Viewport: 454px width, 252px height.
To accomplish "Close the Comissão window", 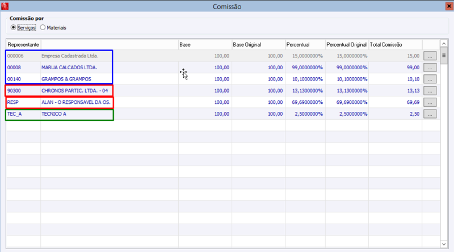I will (449, 6).
